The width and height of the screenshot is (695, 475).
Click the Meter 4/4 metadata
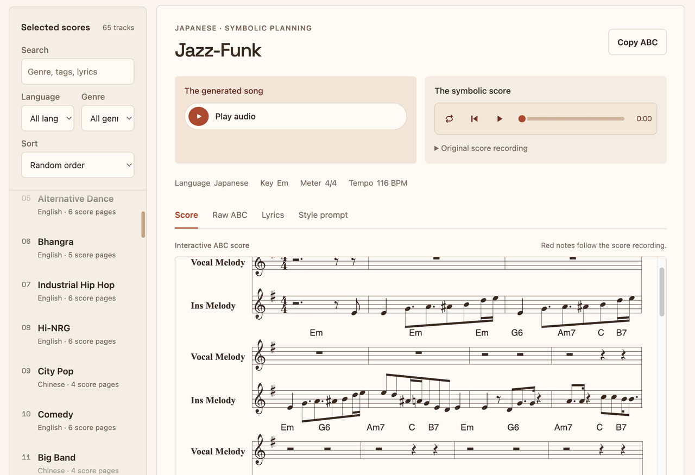pos(318,183)
